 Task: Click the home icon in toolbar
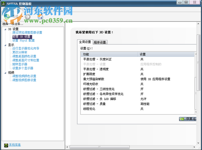click(40, 17)
